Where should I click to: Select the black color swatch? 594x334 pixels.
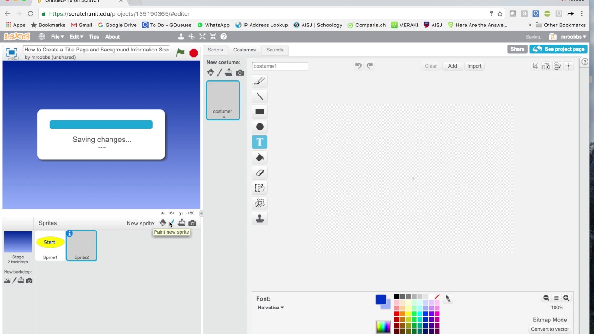pyautogui.click(x=397, y=296)
